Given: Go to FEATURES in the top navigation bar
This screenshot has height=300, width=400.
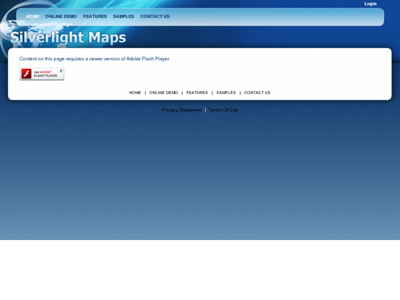Looking at the screenshot, I should click(95, 17).
